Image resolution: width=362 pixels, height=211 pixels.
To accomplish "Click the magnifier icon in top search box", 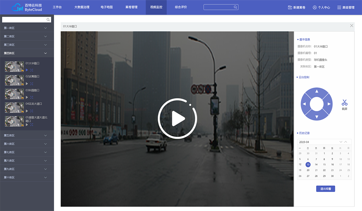I will point(235,7).
